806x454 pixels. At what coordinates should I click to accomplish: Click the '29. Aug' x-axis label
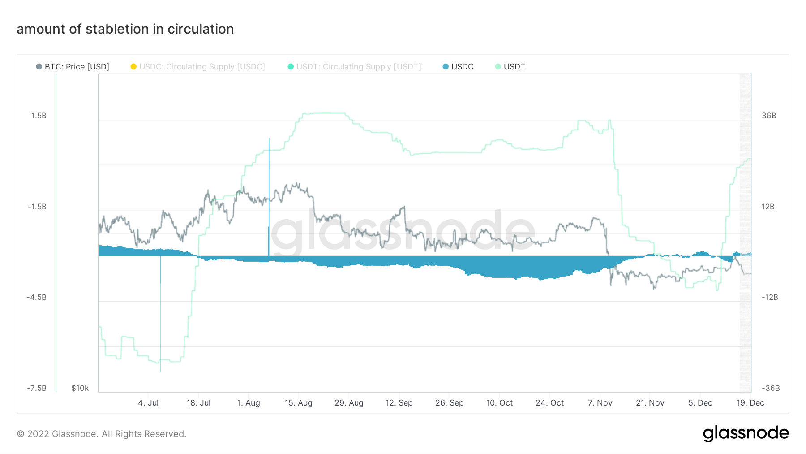[349, 402]
